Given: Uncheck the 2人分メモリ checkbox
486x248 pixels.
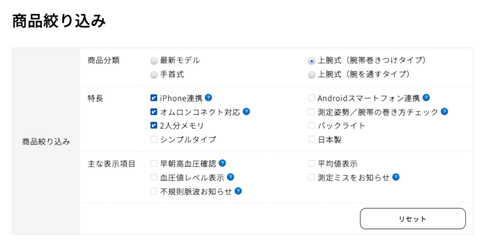Looking at the screenshot, I should [x=154, y=126].
